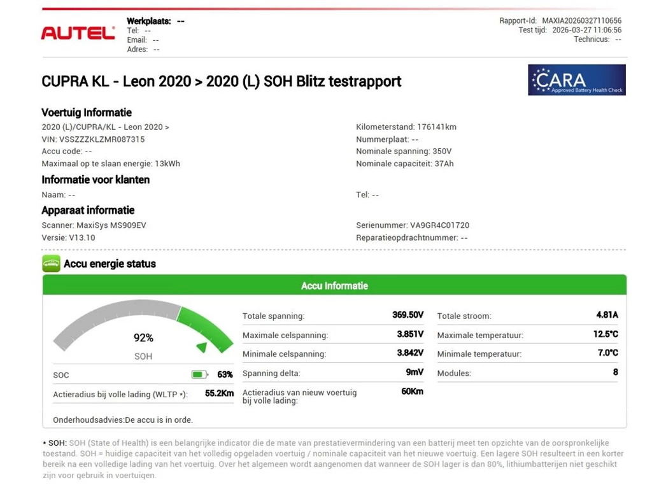Click the Accu Informatie green header bar
The image size is (652, 489).
[x=334, y=286]
